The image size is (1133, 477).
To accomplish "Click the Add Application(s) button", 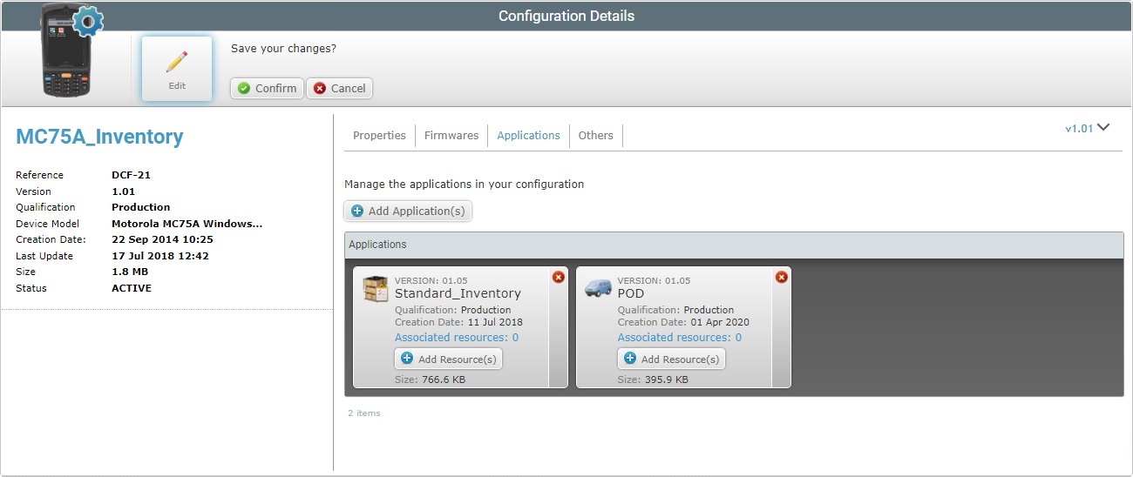I will tap(408, 211).
